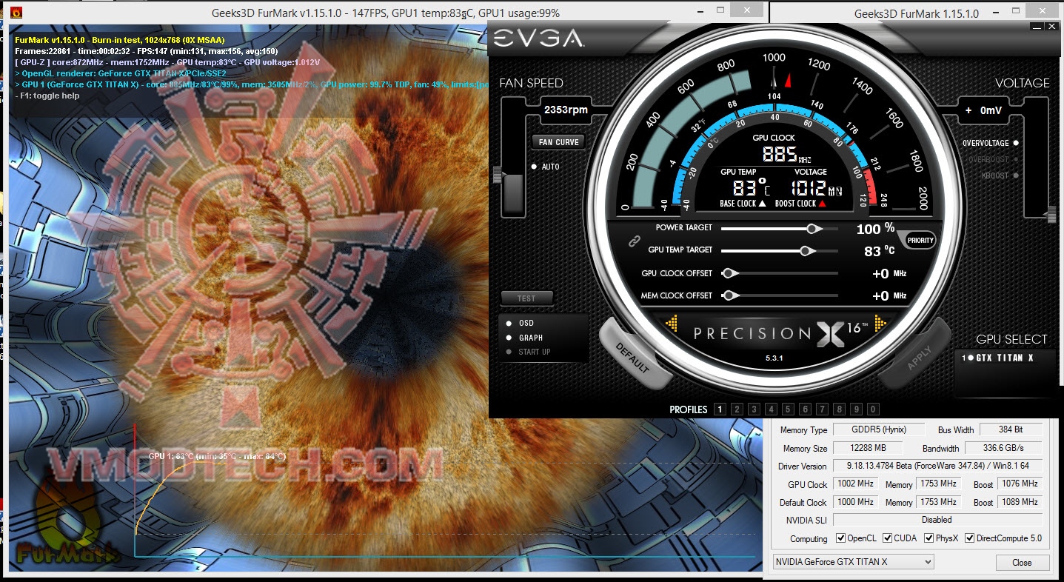Click the Priority button
This screenshot has height=582, width=1064.
point(920,240)
